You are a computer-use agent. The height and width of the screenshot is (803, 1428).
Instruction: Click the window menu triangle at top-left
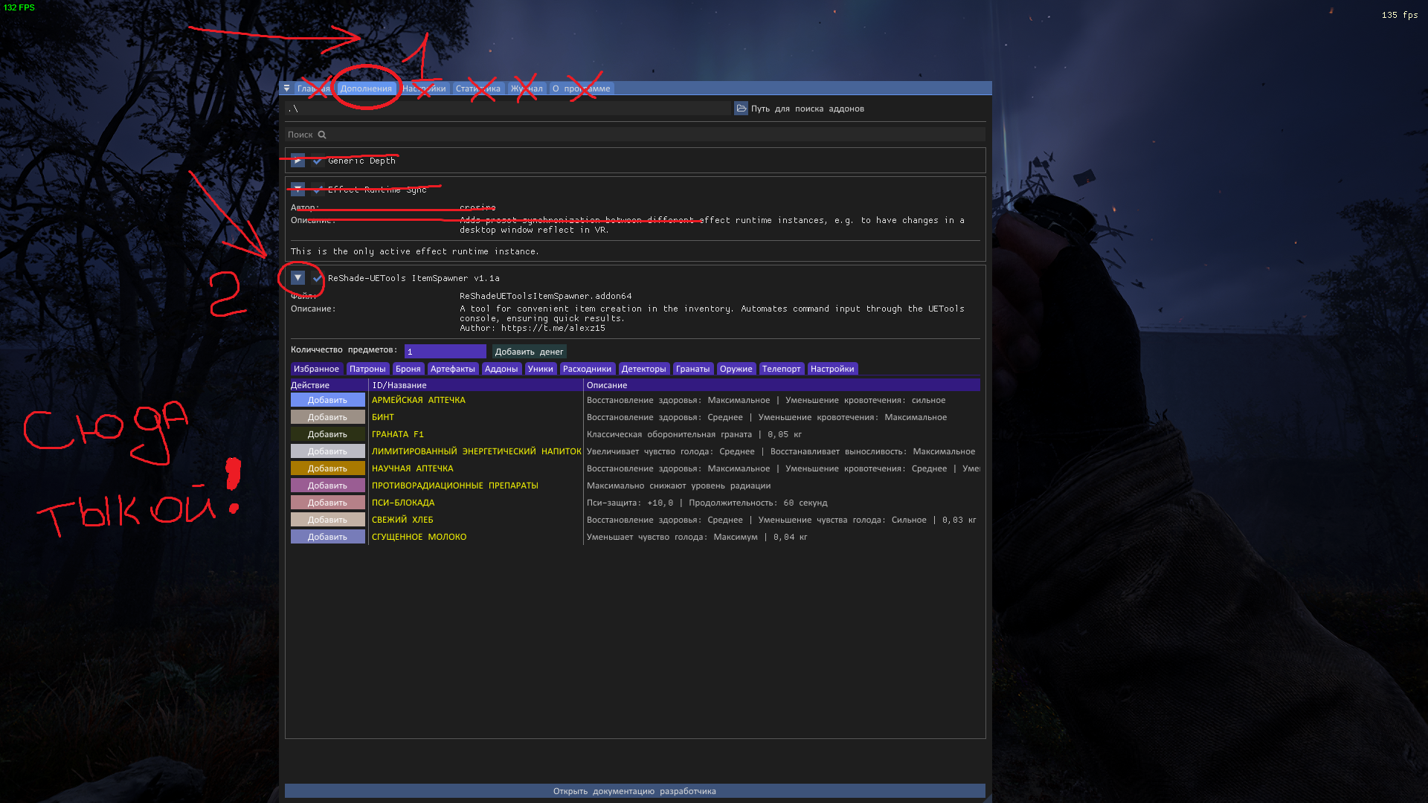click(286, 88)
